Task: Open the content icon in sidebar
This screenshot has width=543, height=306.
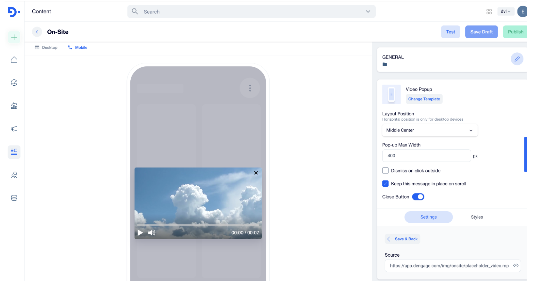Action: (x=14, y=152)
